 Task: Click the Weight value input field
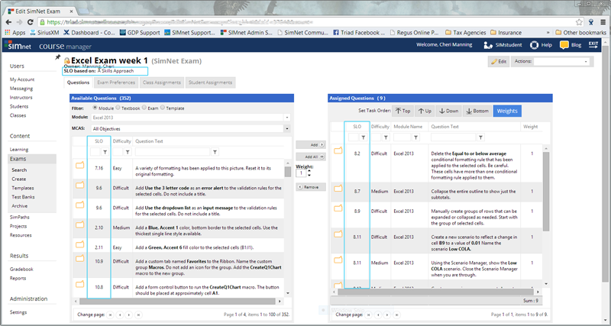[301, 173]
